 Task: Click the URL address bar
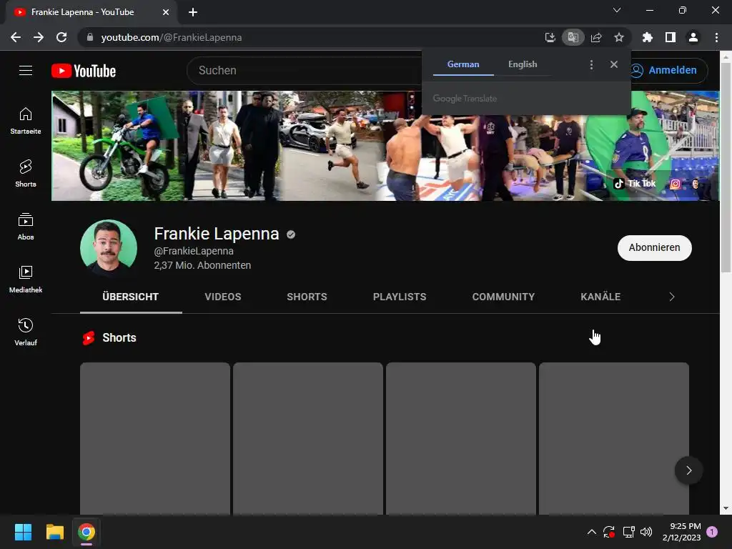(x=308, y=37)
